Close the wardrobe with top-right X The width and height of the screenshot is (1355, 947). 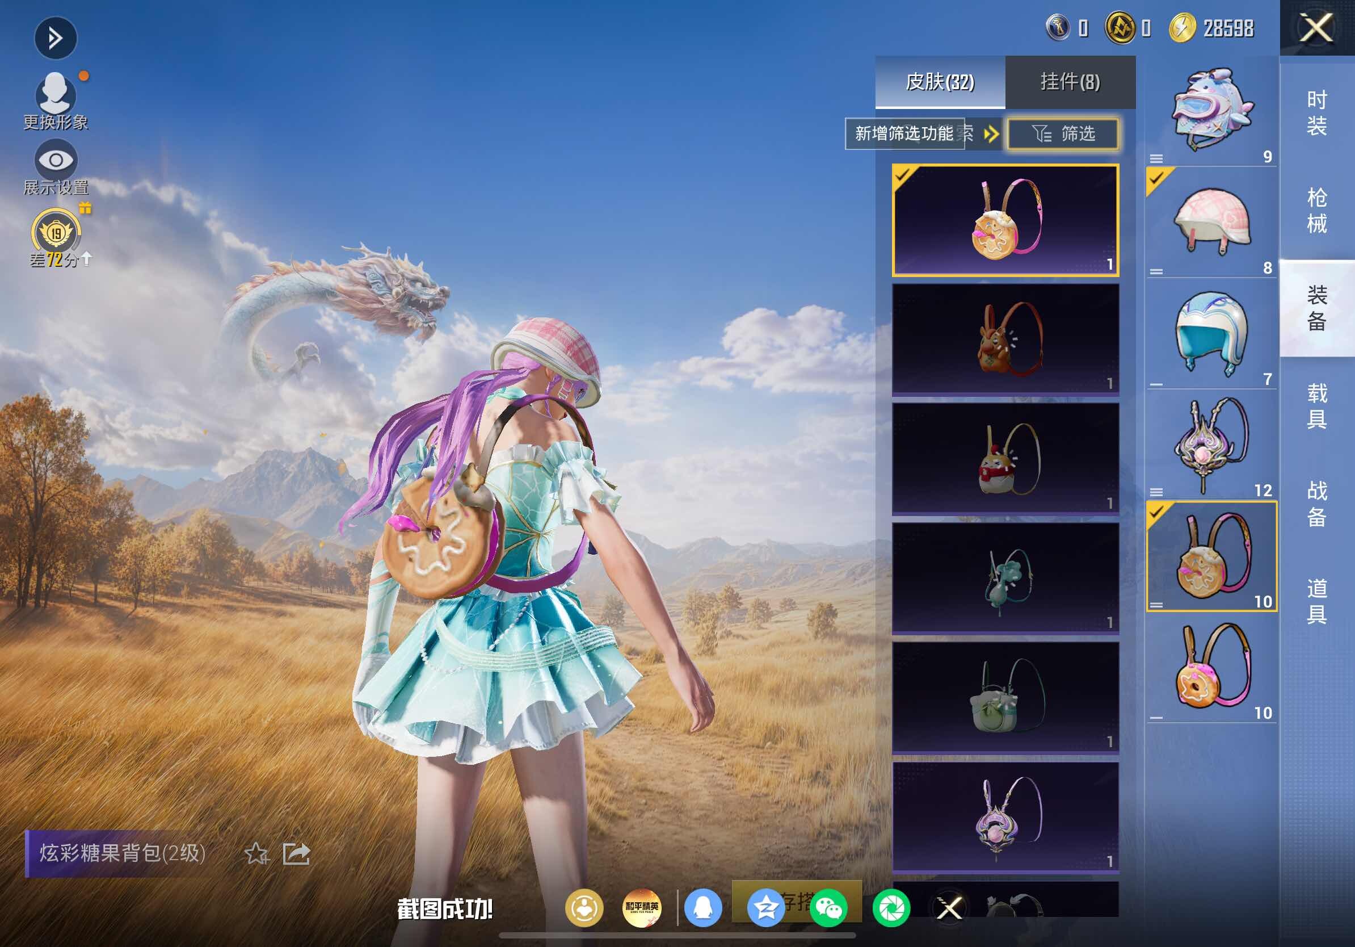coord(1316,28)
